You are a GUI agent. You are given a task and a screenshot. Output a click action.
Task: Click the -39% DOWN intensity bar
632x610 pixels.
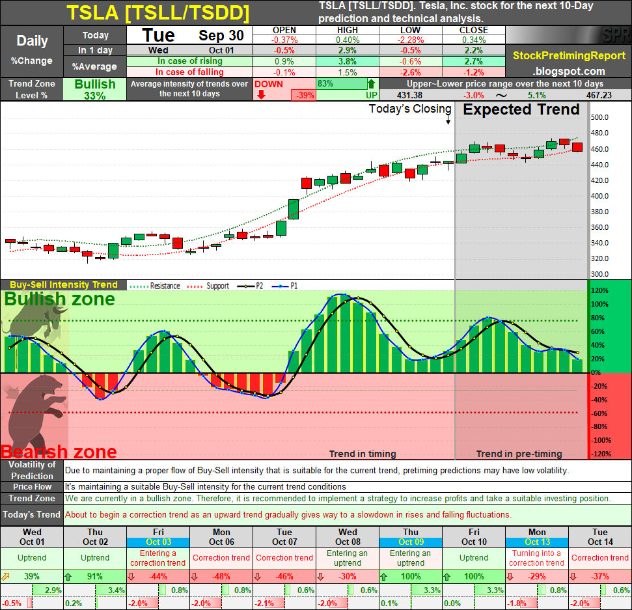(x=303, y=95)
